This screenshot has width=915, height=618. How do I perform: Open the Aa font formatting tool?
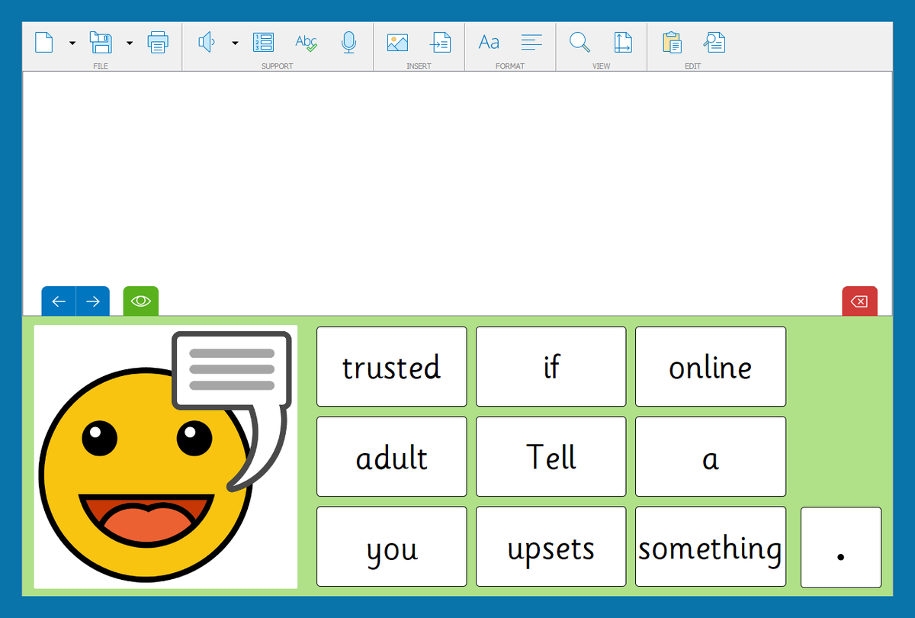(488, 43)
